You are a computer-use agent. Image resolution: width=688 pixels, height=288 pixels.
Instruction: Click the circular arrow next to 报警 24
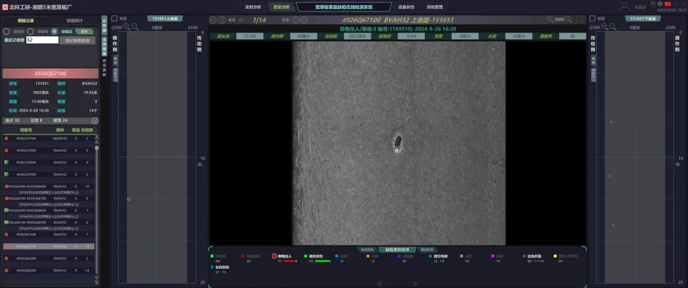(95, 120)
